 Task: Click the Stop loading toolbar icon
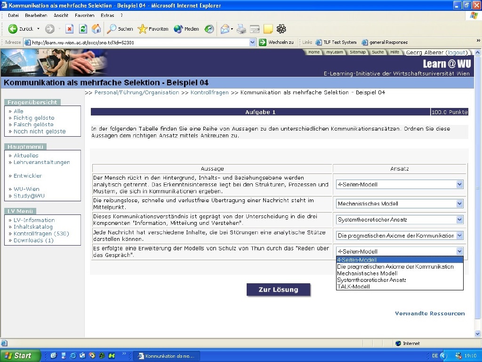point(69,29)
